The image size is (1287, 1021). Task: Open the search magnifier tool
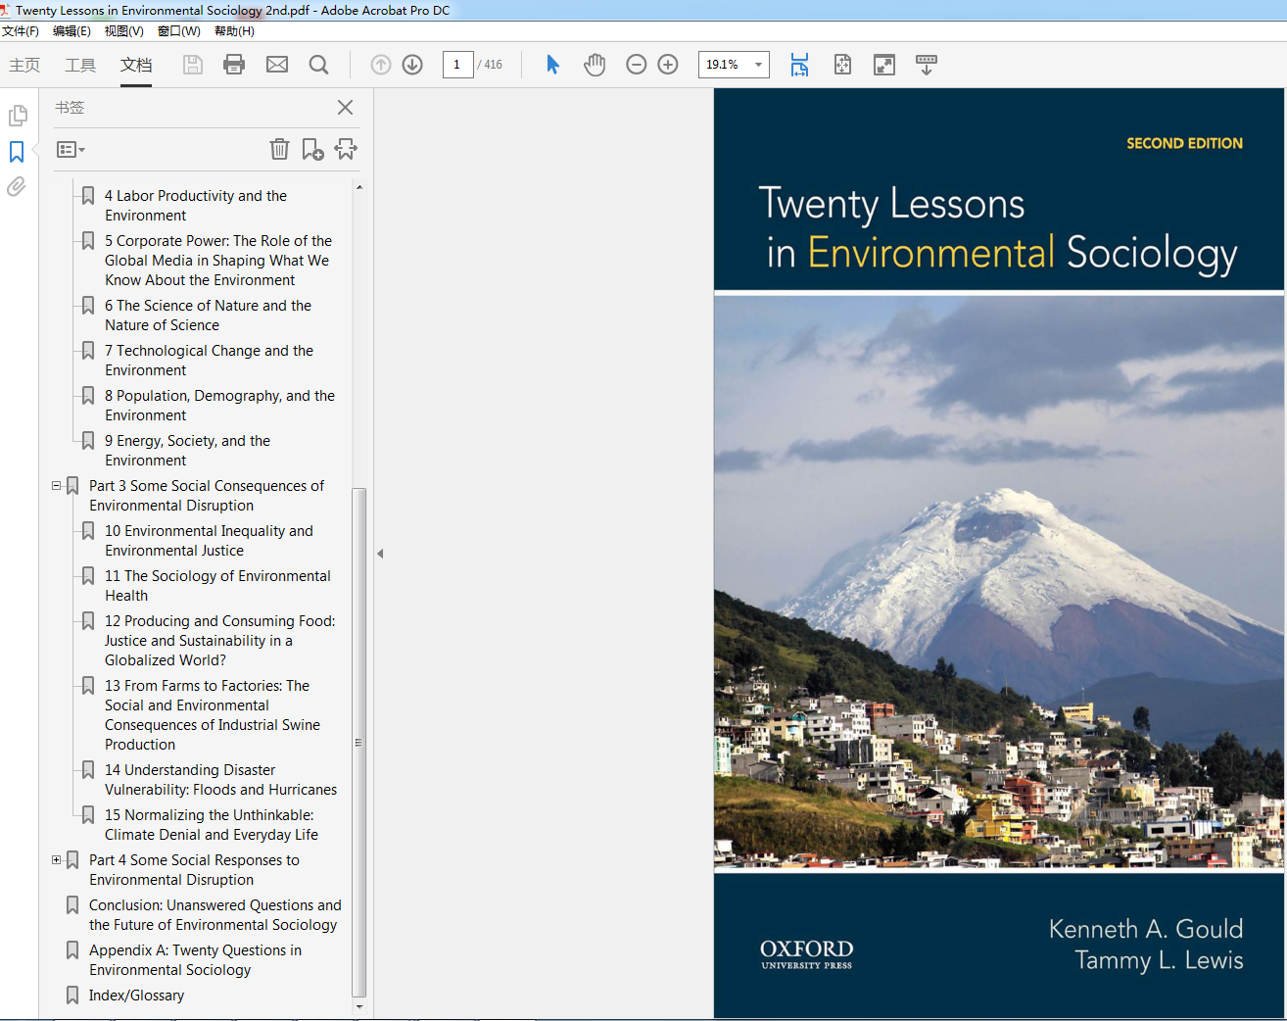(318, 65)
